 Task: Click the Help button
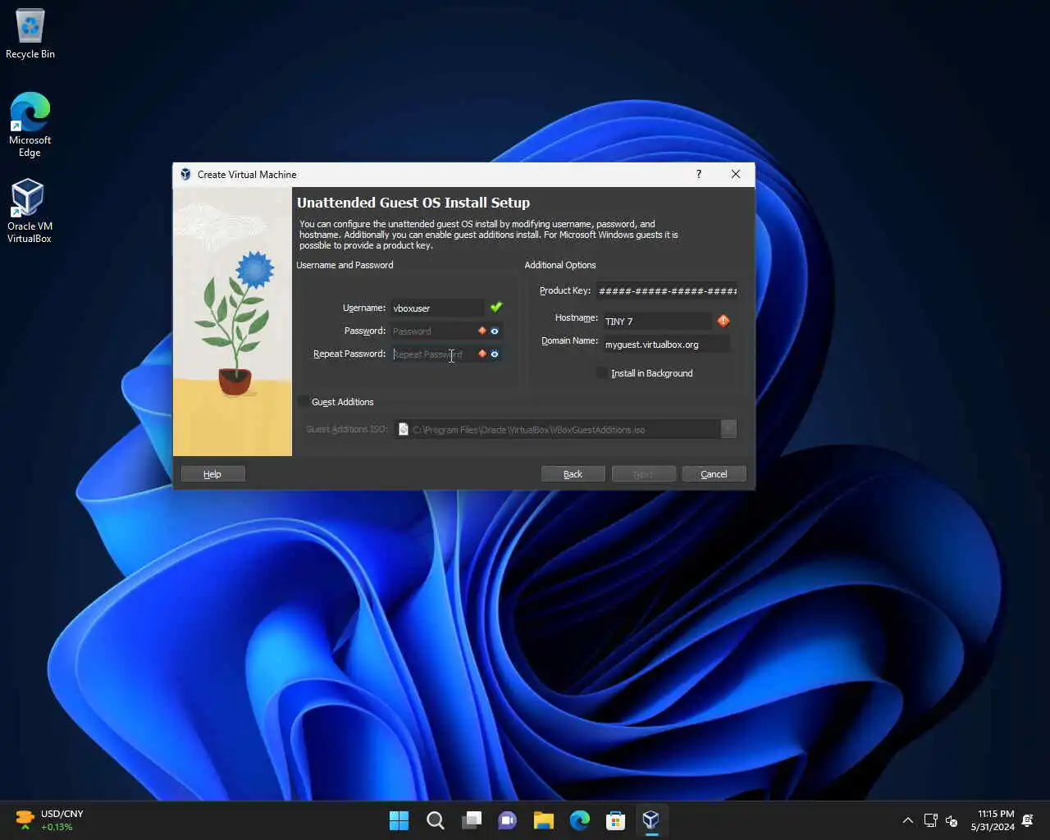pyautogui.click(x=213, y=474)
